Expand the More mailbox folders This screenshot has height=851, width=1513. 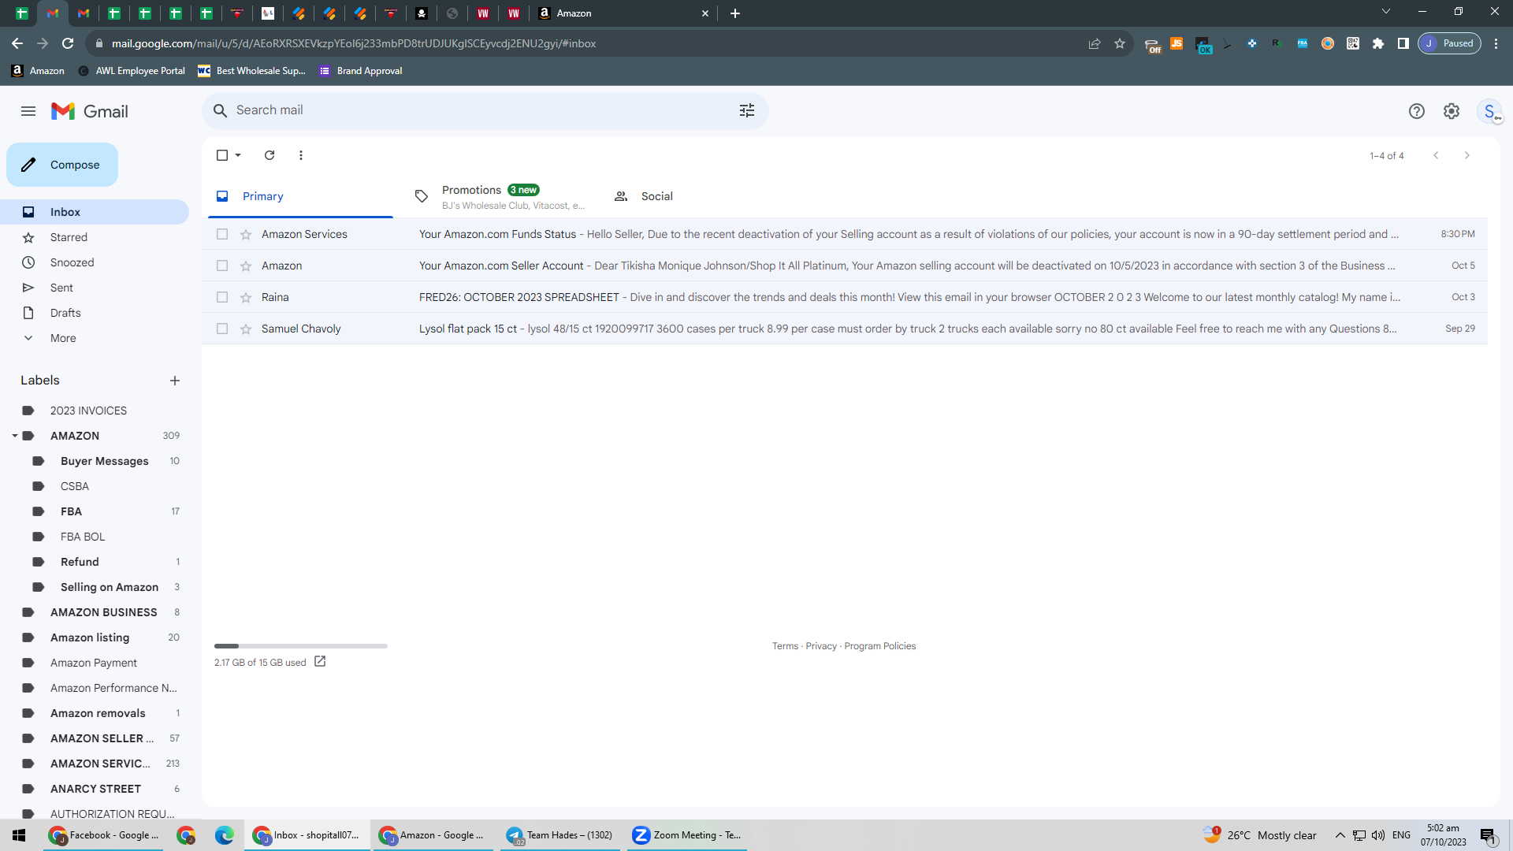click(x=63, y=338)
